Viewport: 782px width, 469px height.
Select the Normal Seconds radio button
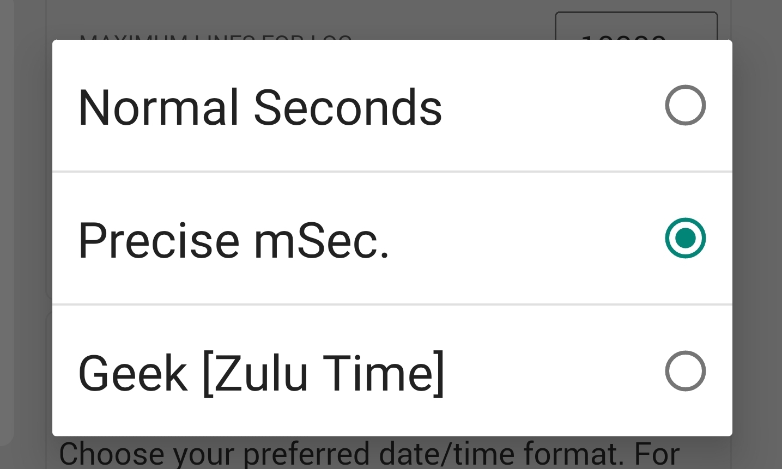click(x=685, y=105)
